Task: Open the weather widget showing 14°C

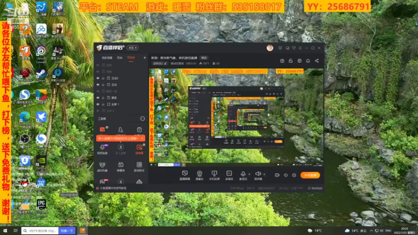Action: [315, 230]
